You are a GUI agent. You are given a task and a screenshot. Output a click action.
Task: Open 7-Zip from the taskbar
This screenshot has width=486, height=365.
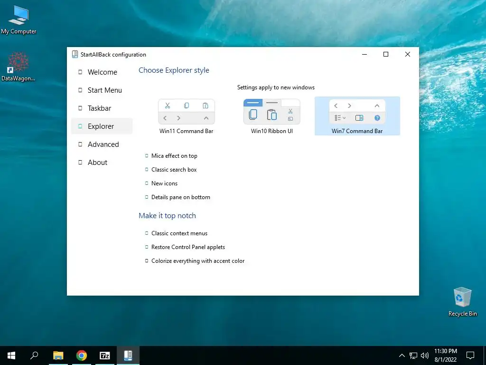point(105,355)
